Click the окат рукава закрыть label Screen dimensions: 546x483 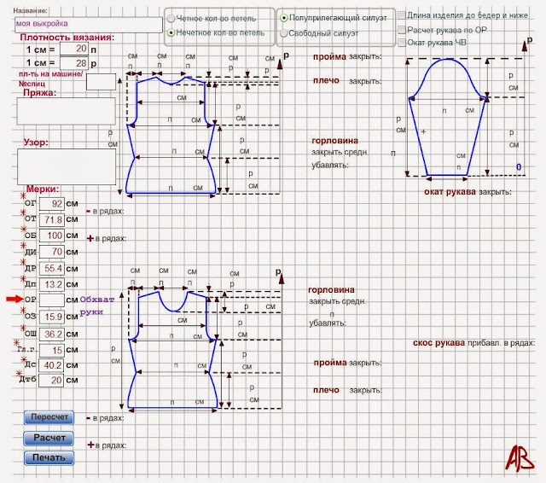click(x=468, y=192)
